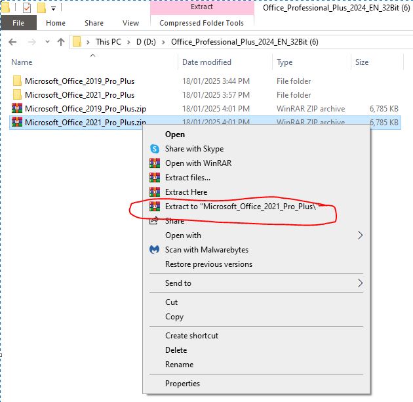The width and height of the screenshot is (413, 402).
Task: Sort by the Date modified column header
Action: click(x=206, y=62)
